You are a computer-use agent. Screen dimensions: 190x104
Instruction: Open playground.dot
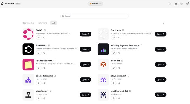[x=160, y=80]
